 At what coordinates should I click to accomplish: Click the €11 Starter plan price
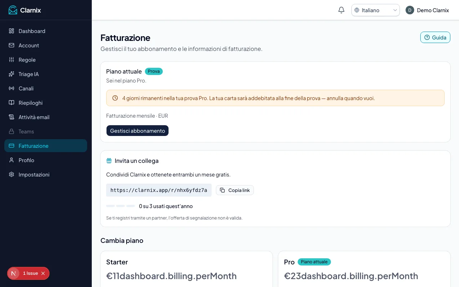[171, 276]
